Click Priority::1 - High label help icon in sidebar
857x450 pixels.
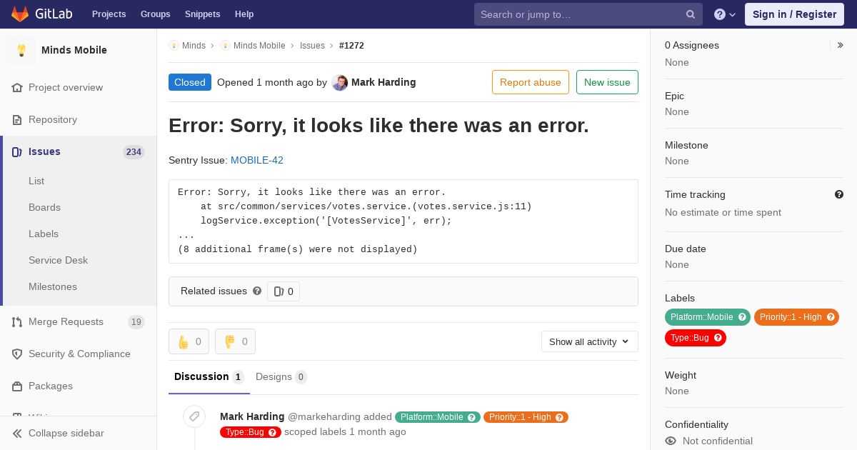click(831, 317)
